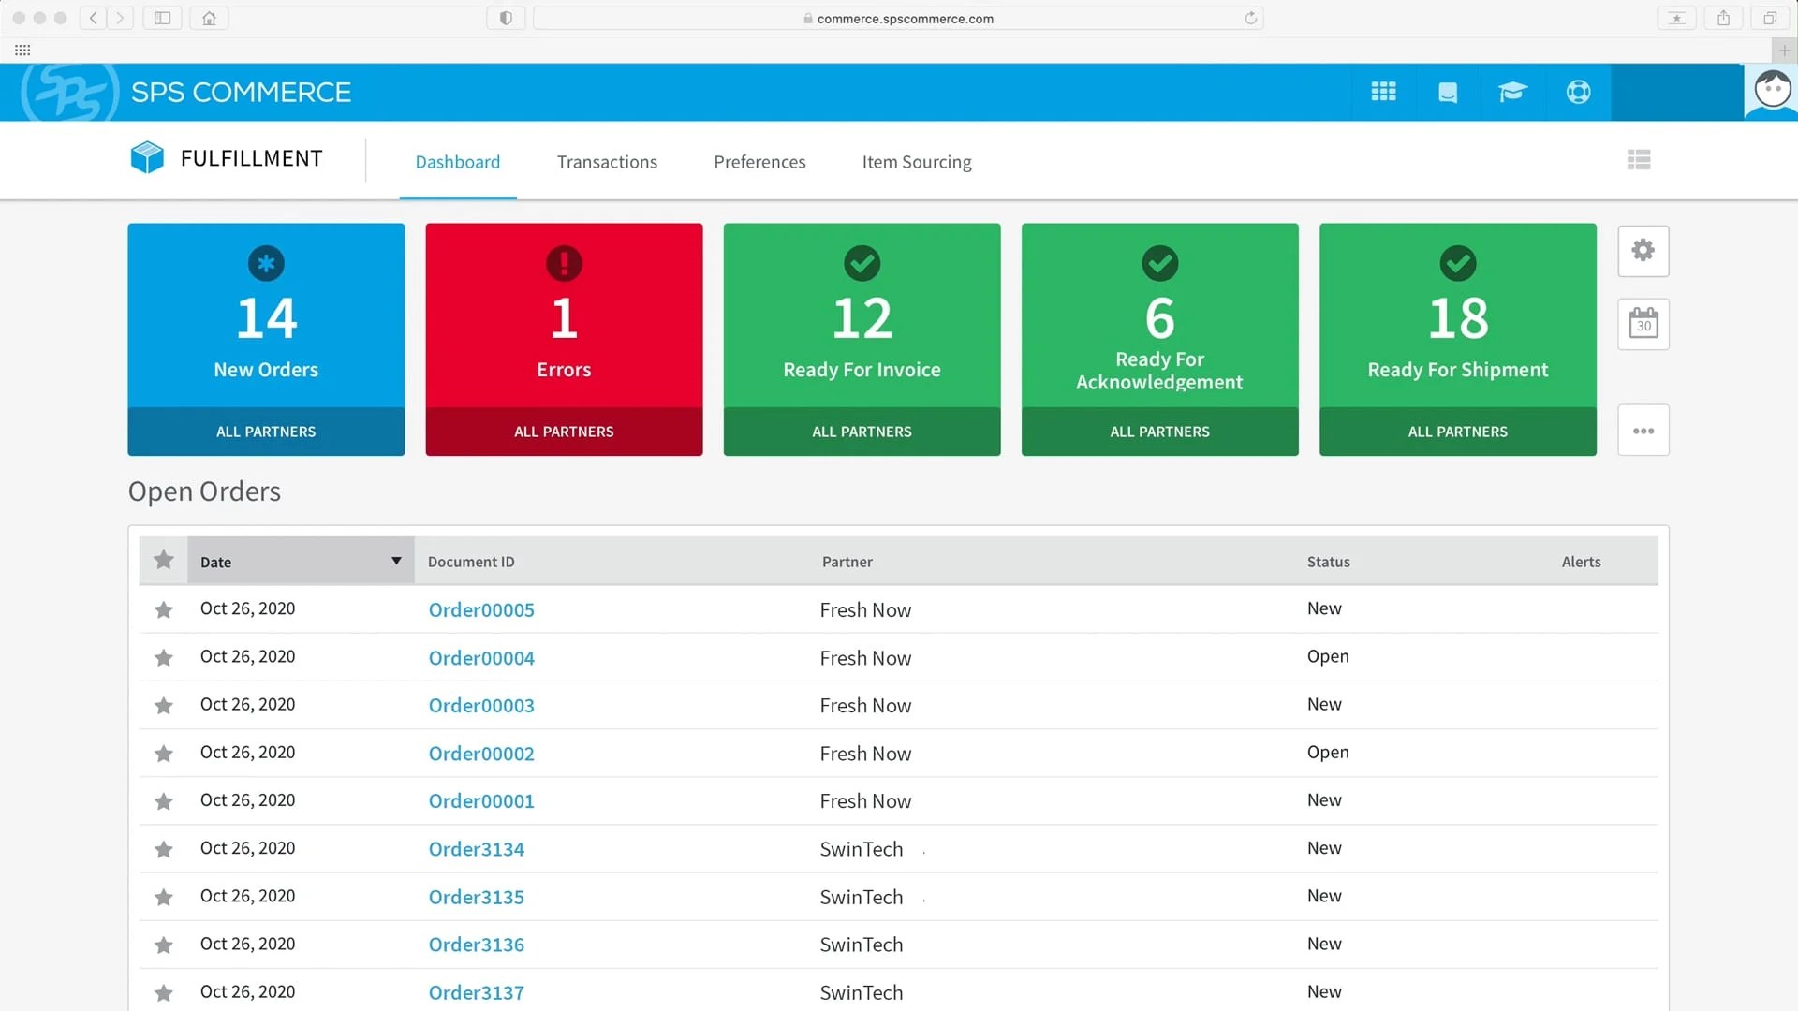1798x1011 pixels.
Task: Open Order00003 document link
Action: (480, 705)
